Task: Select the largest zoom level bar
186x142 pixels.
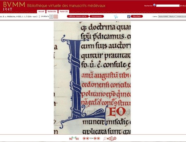Action: click(x=112, y=138)
